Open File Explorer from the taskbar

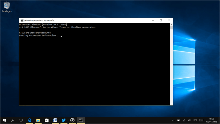click(x=38, y=120)
